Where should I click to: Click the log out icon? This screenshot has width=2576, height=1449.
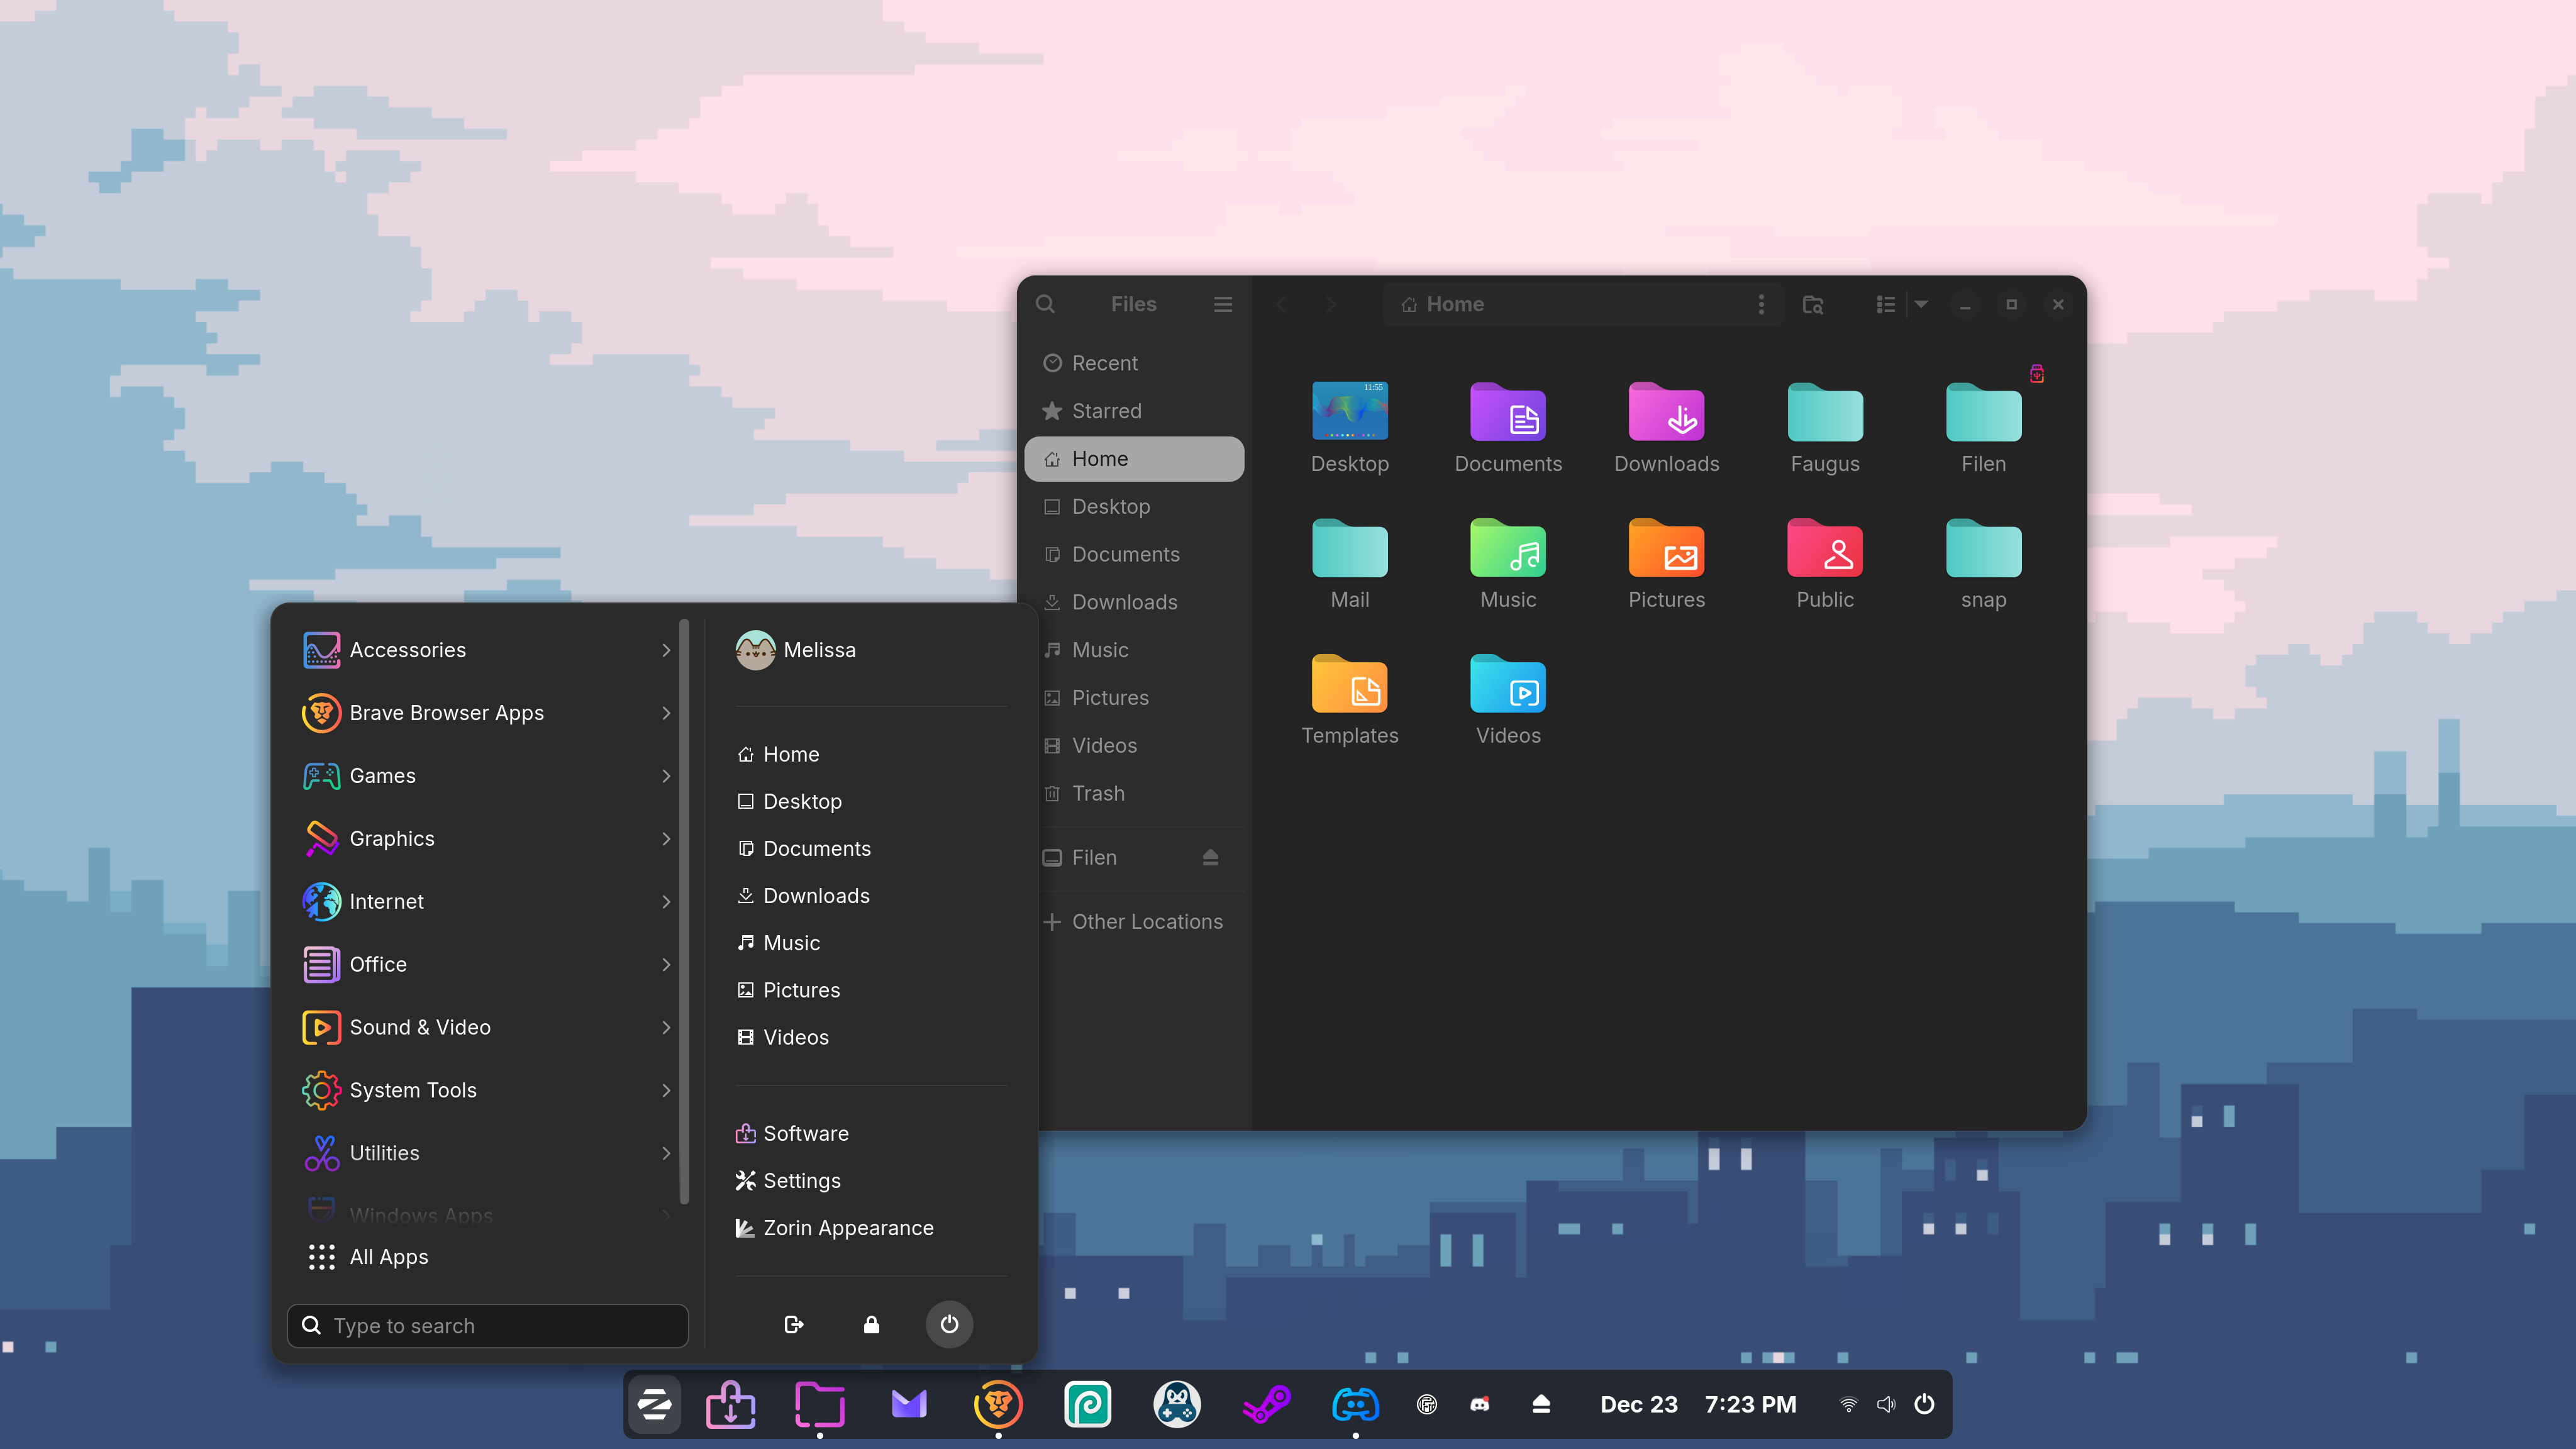[793, 1324]
